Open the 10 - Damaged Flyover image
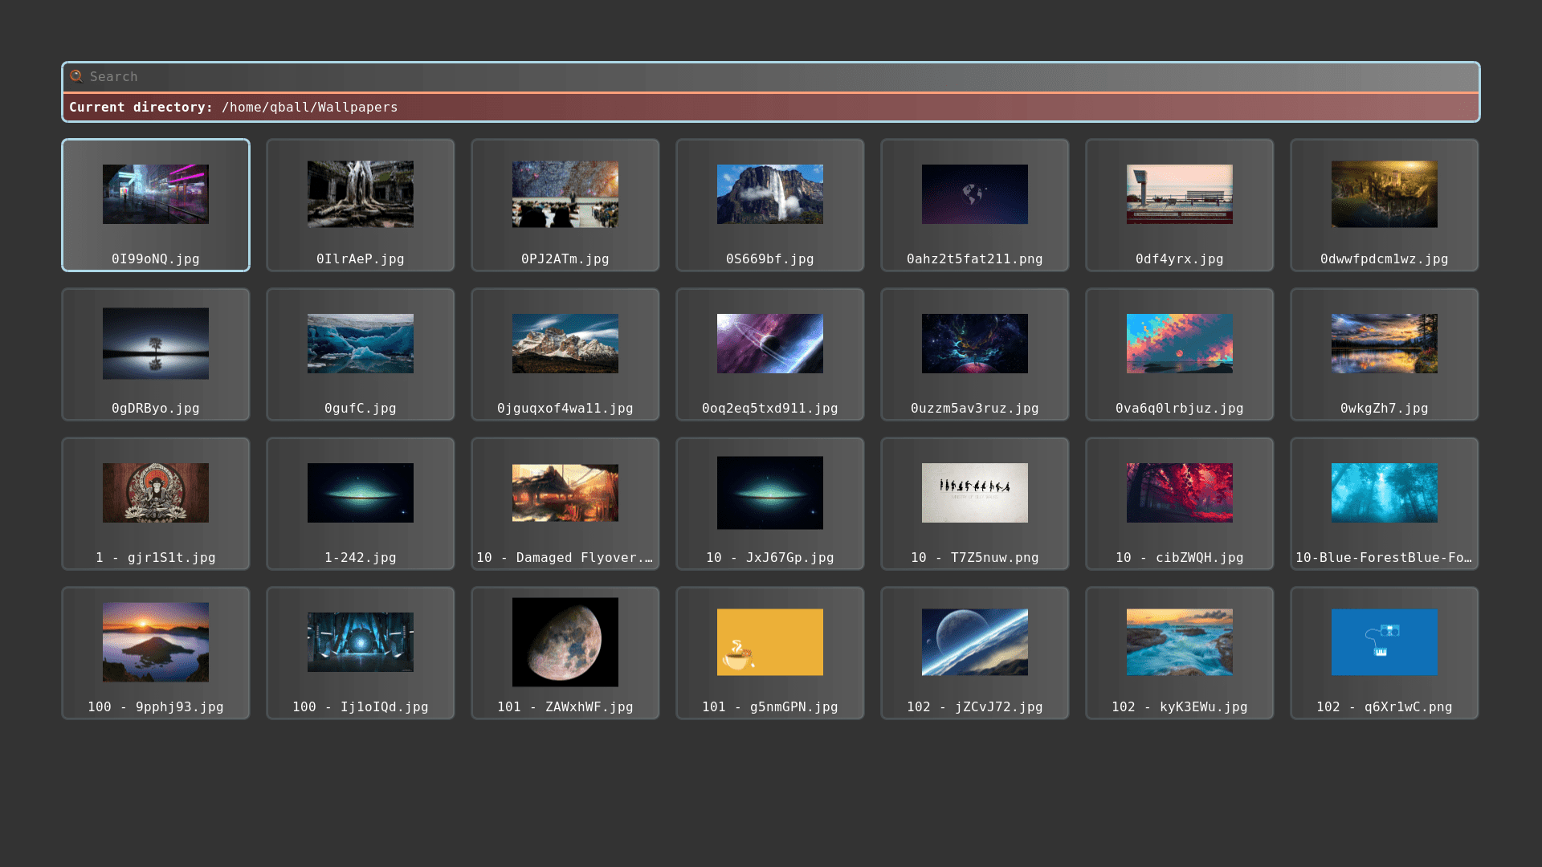Image resolution: width=1542 pixels, height=867 pixels. coord(565,503)
